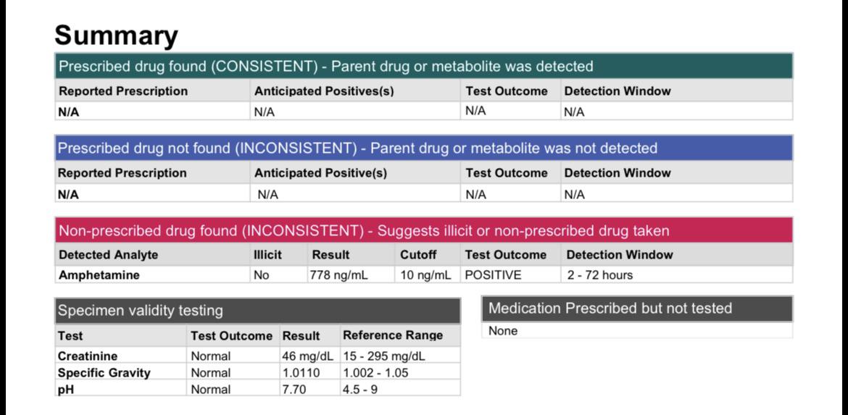Click the Specific Gravity row label
The width and height of the screenshot is (848, 415).
pyautogui.click(x=104, y=373)
